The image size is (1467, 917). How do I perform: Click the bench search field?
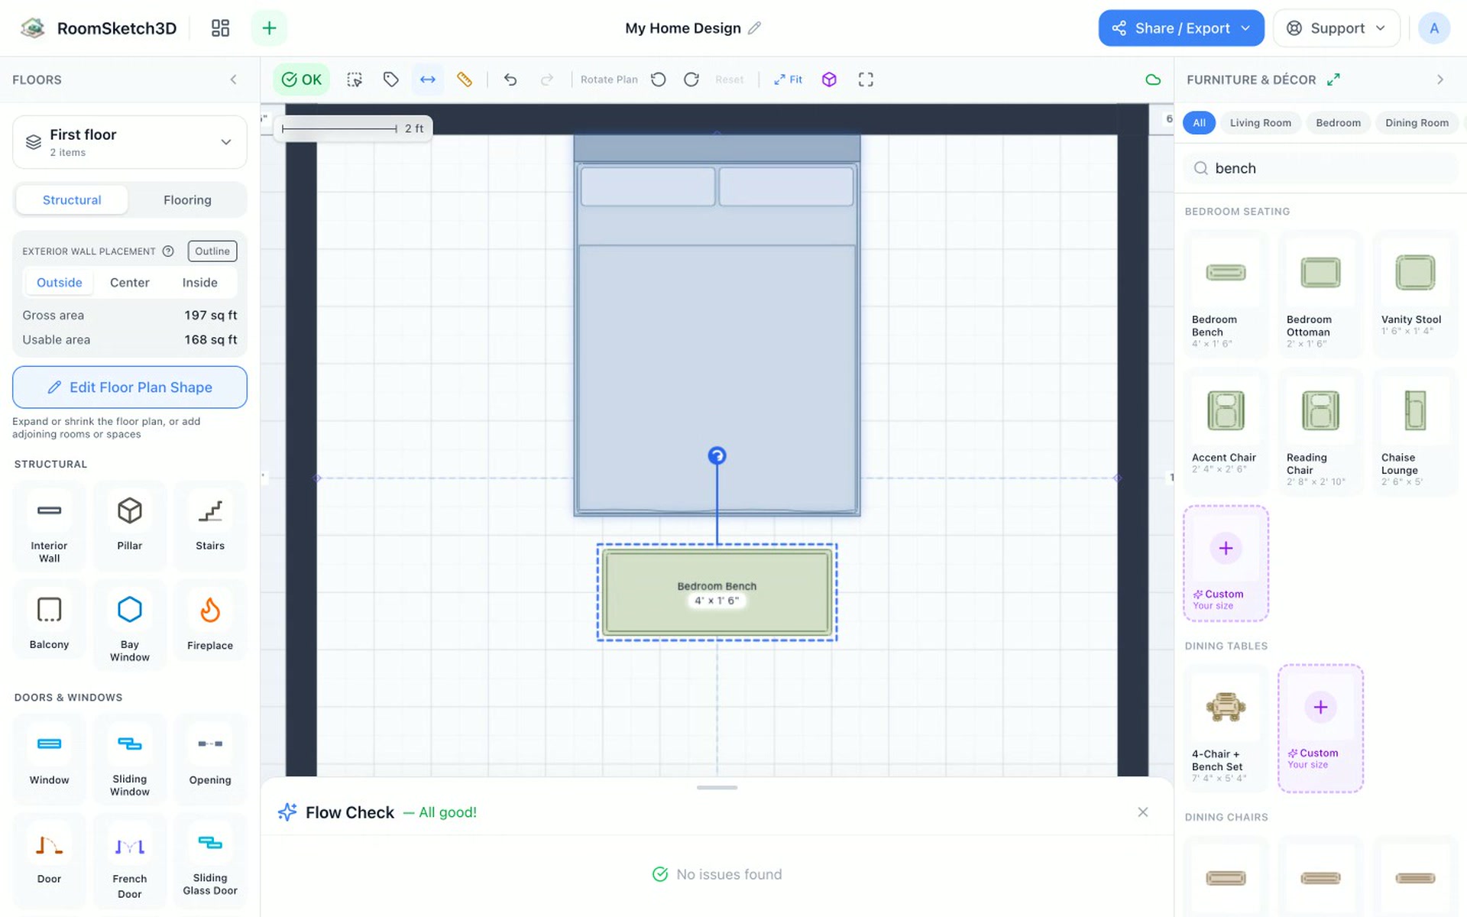coord(1320,168)
